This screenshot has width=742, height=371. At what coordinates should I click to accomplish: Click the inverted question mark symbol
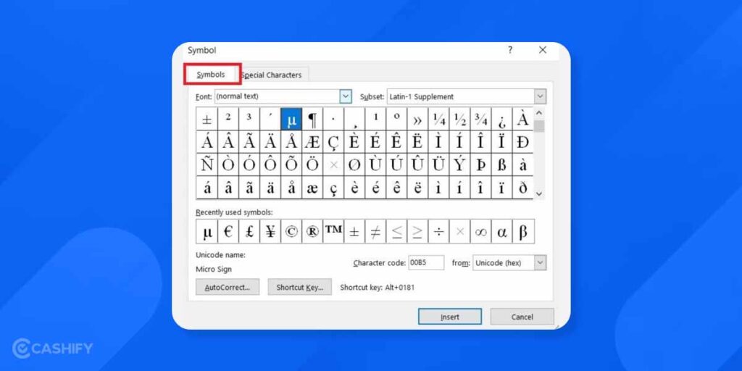[501, 120]
